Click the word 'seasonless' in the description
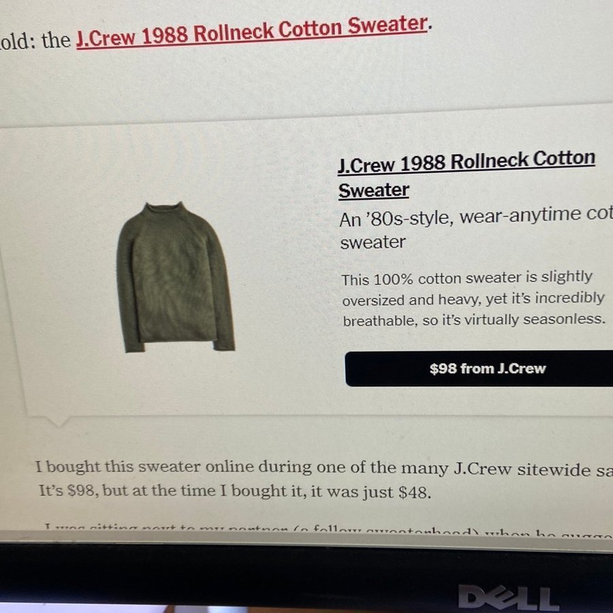This screenshot has width=613, height=613. pyautogui.click(x=564, y=319)
